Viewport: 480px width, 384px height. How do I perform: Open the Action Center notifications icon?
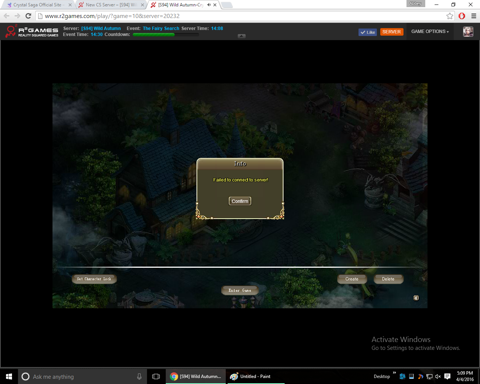pyautogui.click(x=447, y=376)
